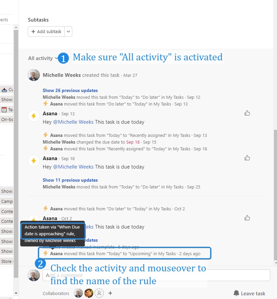The height and width of the screenshot is (299, 277).
Task: Click lightning icon on Oct 2 move entry
Action: click(46, 208)
